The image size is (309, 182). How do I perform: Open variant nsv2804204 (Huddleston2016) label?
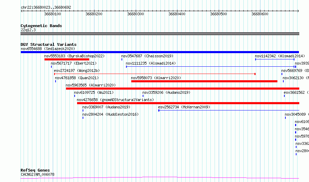[x=110, y=114]
